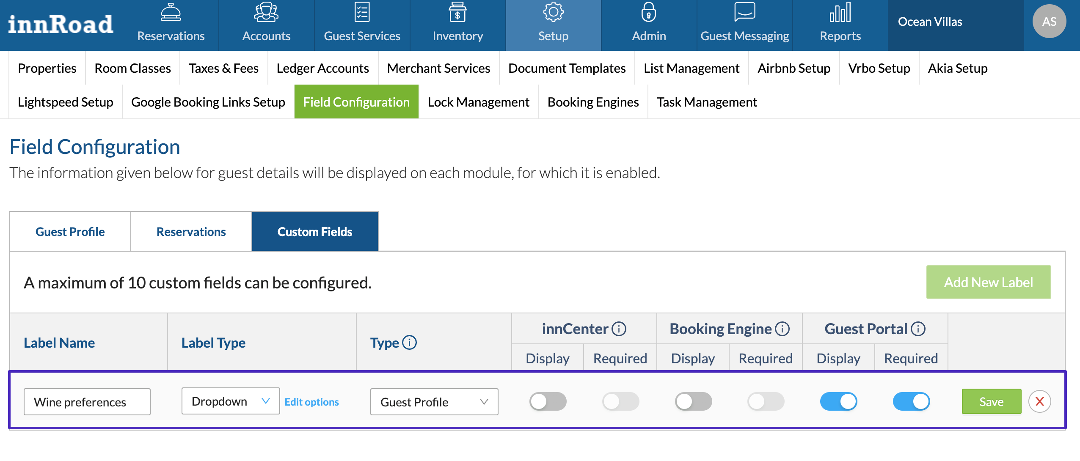Open the Dropdown label type selector
The height and width of the screenshot is (461, 1080).
point(230,401)
